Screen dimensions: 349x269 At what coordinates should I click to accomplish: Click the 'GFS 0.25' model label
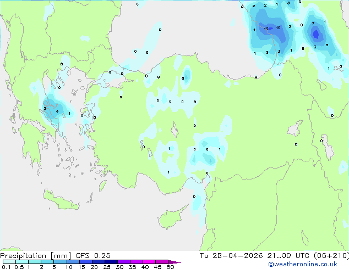[93, 256]
